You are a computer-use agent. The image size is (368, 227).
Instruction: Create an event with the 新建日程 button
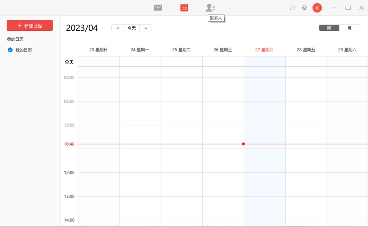pyautogui.click(x=30, y=25)
